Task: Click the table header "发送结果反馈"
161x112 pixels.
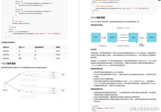Action: pyautogui.click(x=39, y=47)
